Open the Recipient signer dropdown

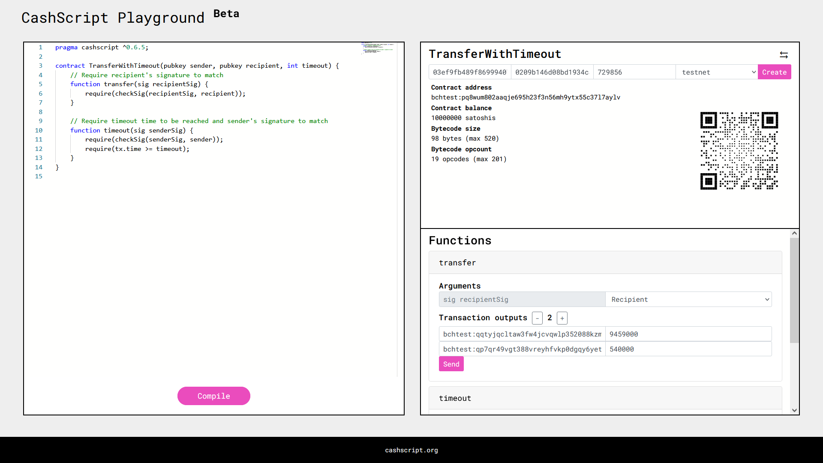[x=688, y=299]
